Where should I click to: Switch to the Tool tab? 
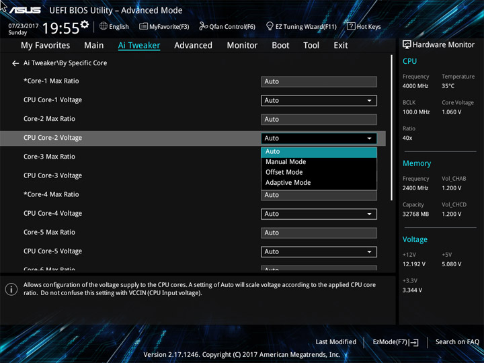pos(311,46)
